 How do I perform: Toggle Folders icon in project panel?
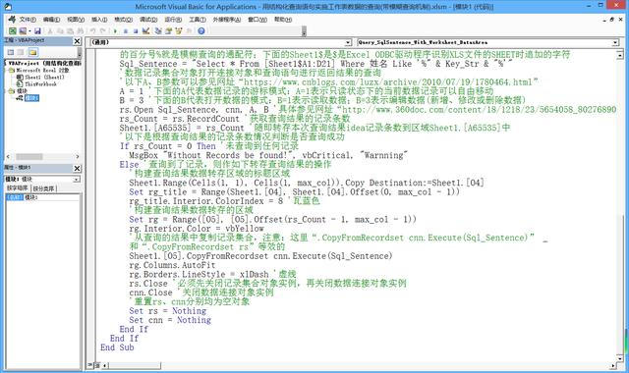pyautogui.click(x=32, y=52)
